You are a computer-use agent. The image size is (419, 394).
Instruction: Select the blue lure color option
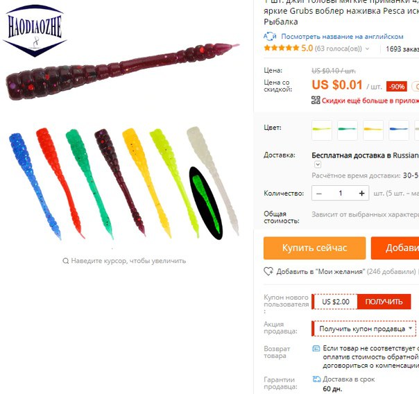coord(399,130)
